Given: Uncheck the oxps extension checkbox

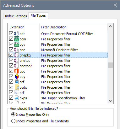Looking at the screenshot, I should click(x=11, y=98).
